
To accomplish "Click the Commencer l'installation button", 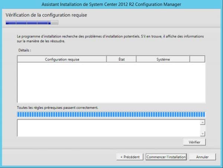I will tap(166, 157).
